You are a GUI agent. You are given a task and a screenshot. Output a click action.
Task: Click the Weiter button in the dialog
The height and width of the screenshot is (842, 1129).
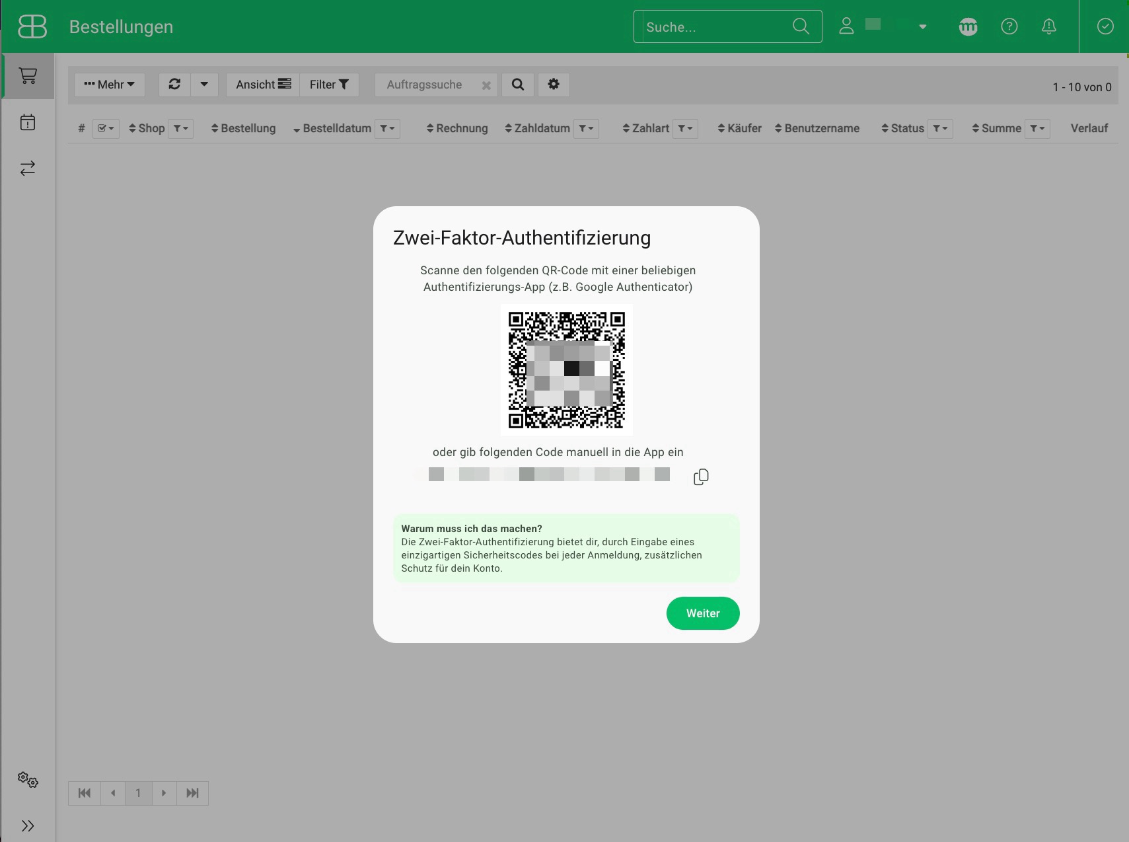(703, 613)
